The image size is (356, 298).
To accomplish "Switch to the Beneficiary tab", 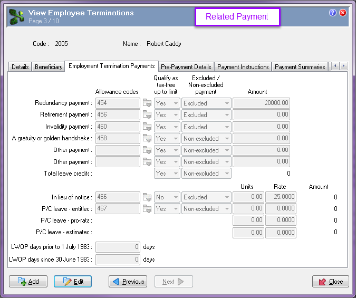I will click(x=49, y=67).
